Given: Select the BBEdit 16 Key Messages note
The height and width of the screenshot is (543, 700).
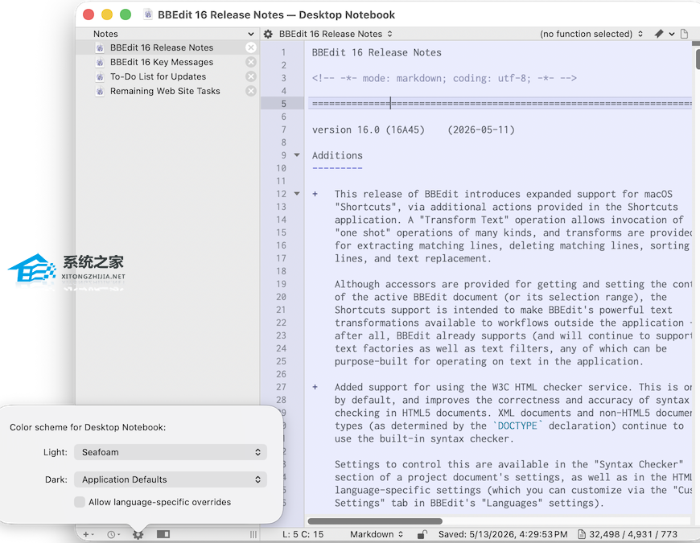Looking at the screenshot, I should [168, 62].
